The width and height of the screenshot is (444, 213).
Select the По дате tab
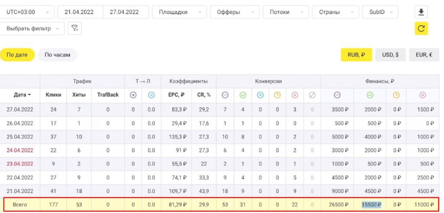point(17,55)
